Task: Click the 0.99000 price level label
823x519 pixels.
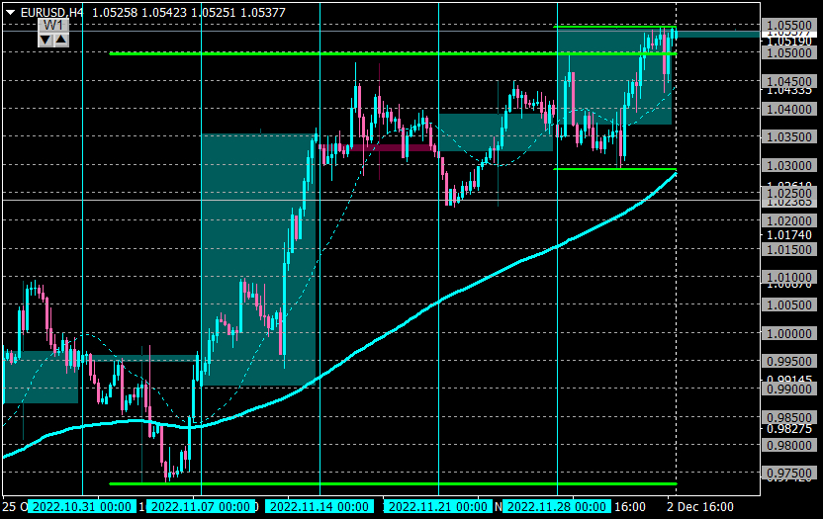Action: 789,389
